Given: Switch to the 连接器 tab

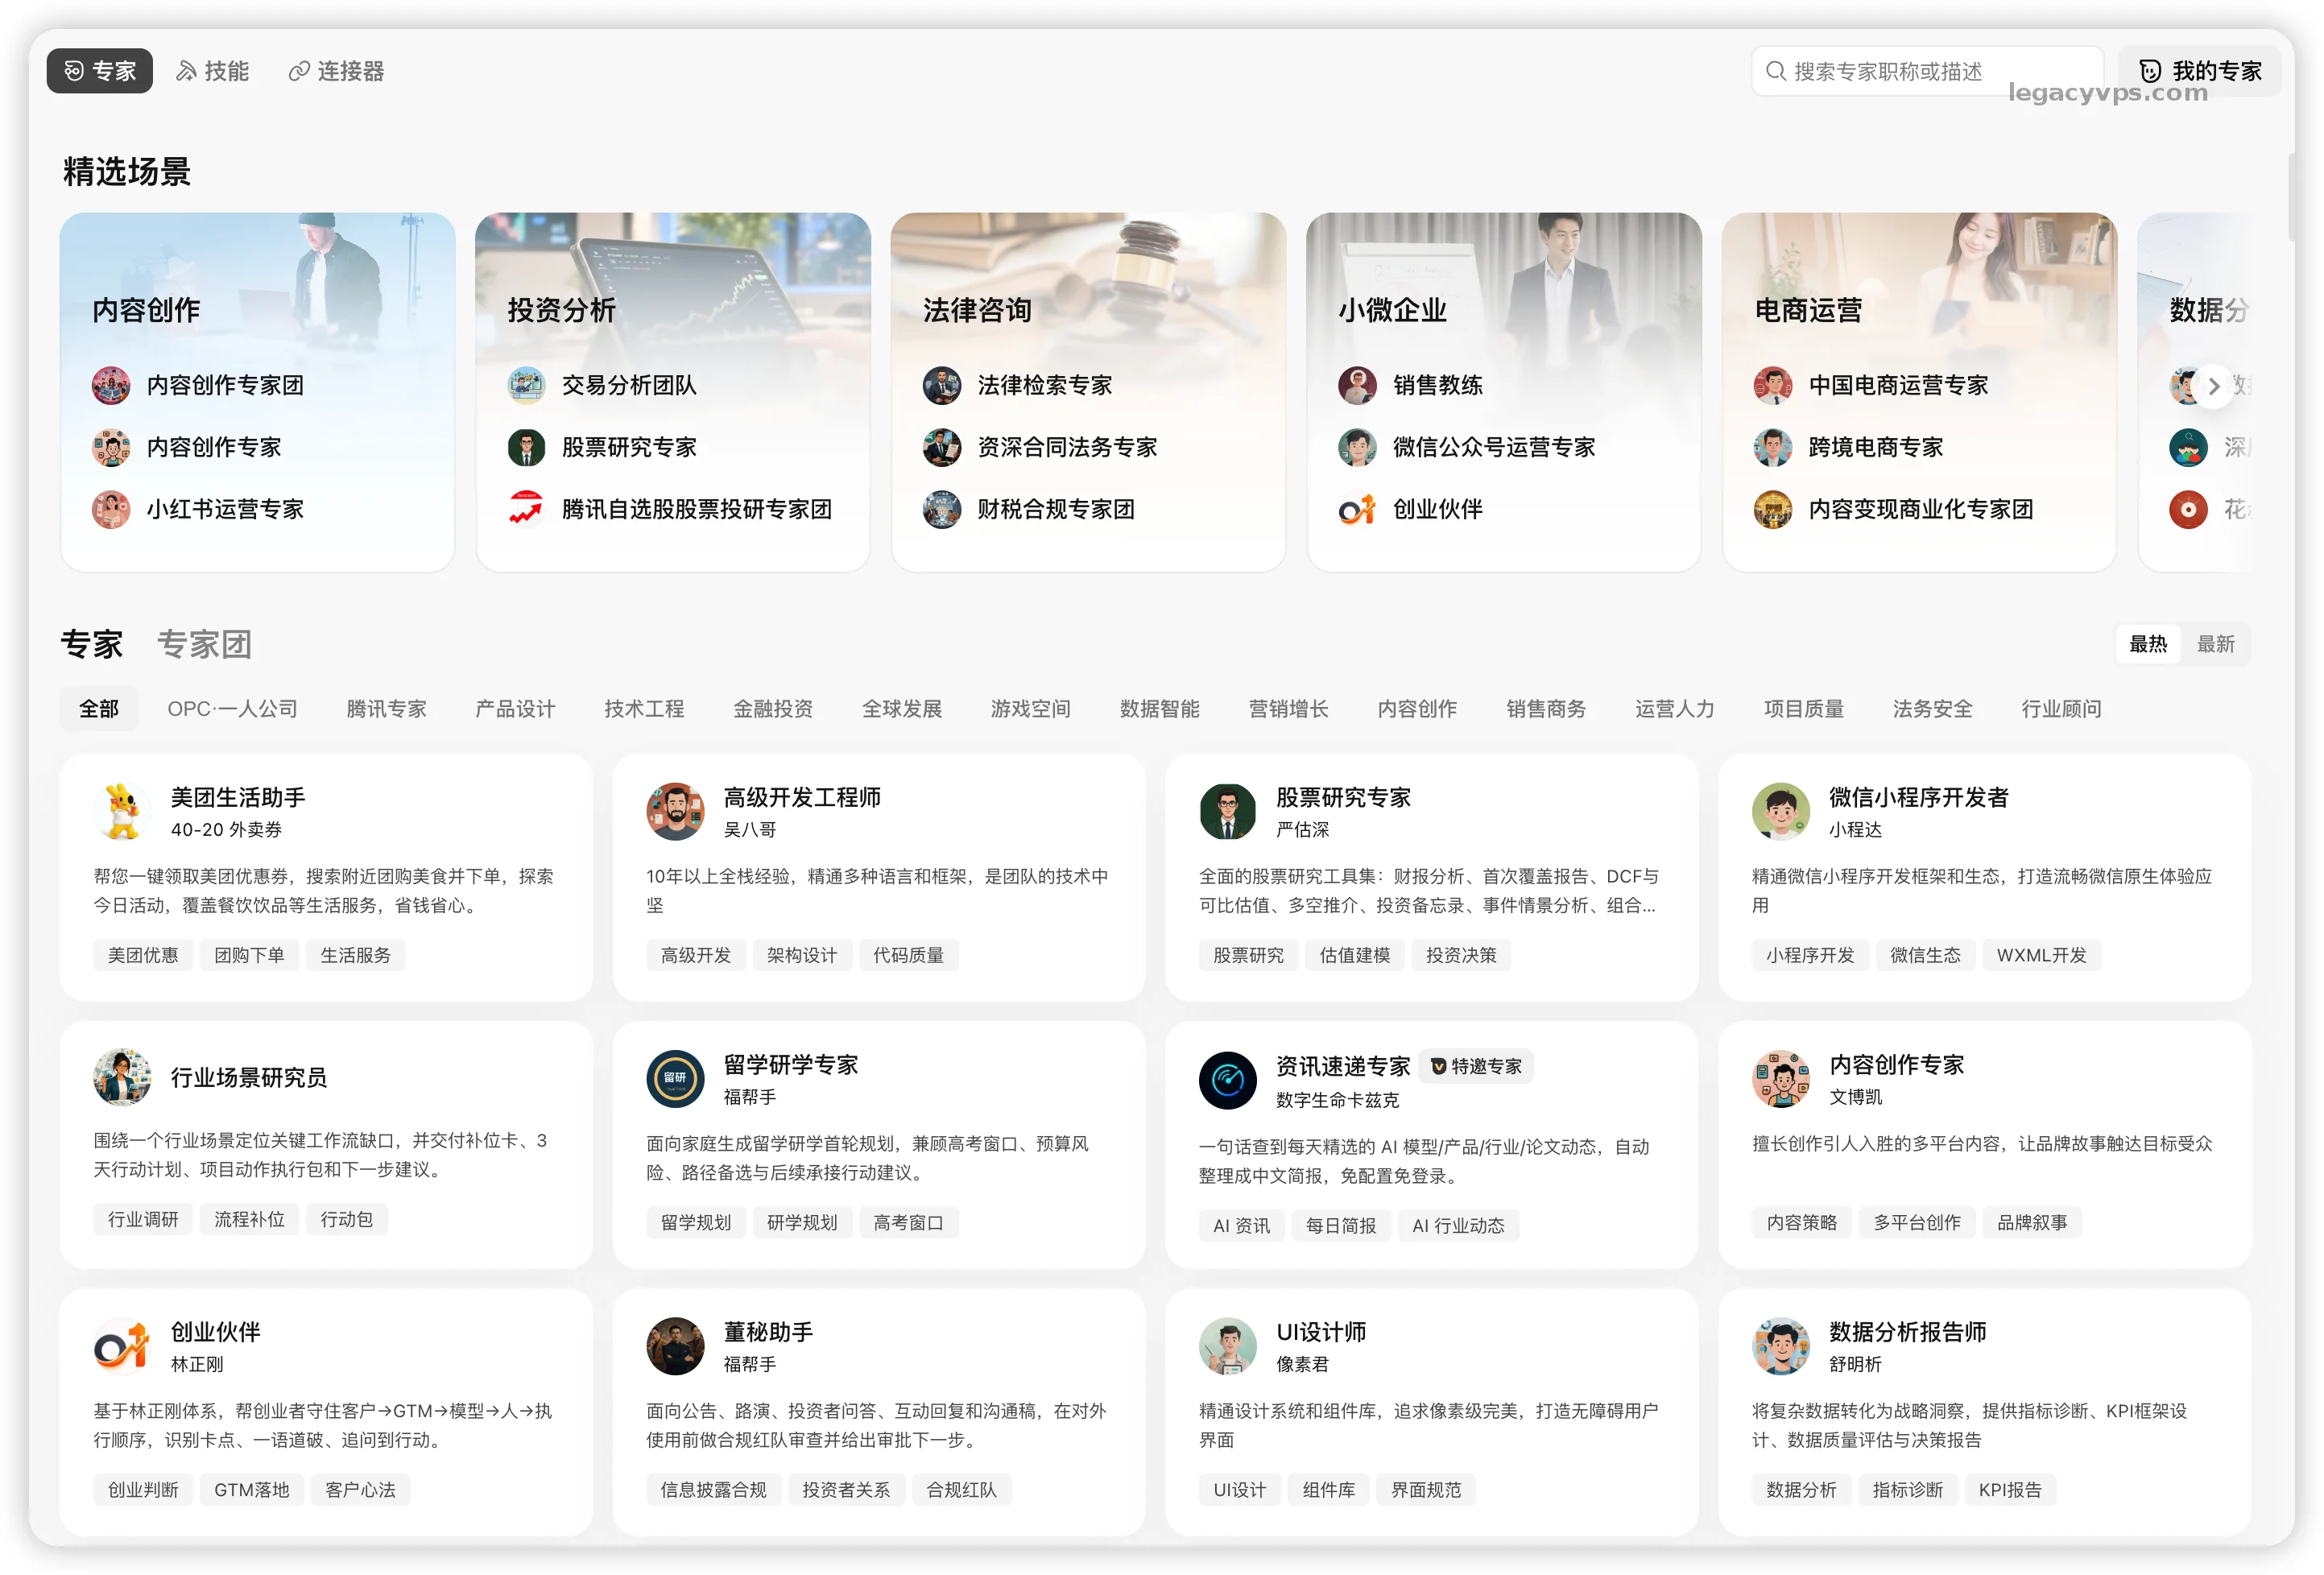Looking at the screenshot, I should point(337,71).
